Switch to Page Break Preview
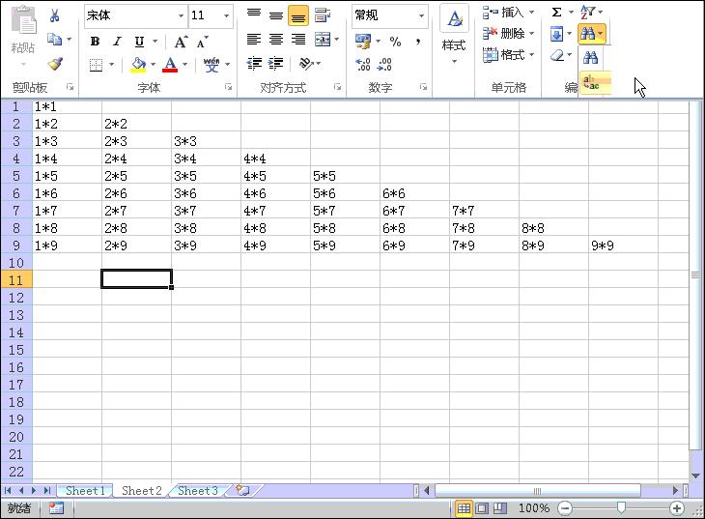This screenshot has width=705, height=519. coord(499,508)
